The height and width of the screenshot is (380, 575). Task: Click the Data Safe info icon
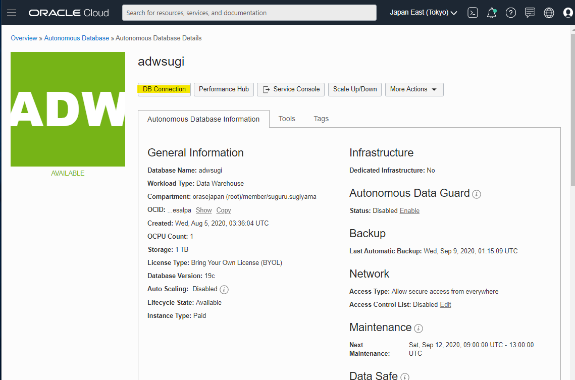pos(405,376)
